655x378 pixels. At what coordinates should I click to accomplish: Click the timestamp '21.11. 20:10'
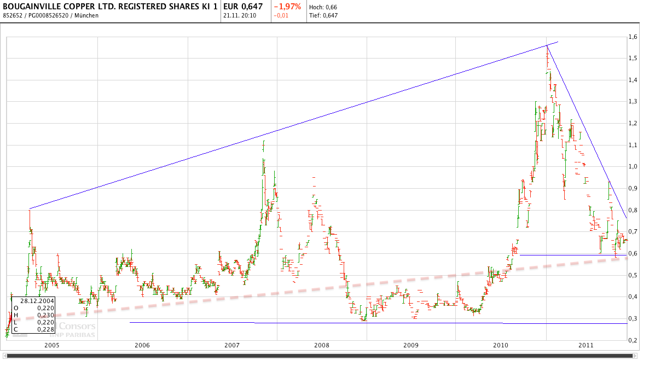[x=240, y=15]
